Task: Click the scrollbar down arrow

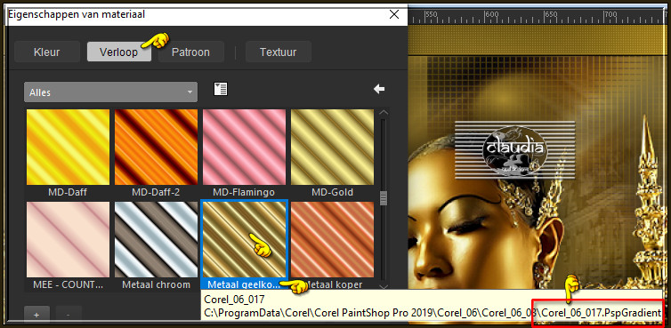Action: tap(384, 287)
